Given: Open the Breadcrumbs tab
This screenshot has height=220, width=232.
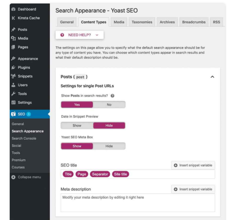Looking at the screenshot, I should tap(194, 22).
